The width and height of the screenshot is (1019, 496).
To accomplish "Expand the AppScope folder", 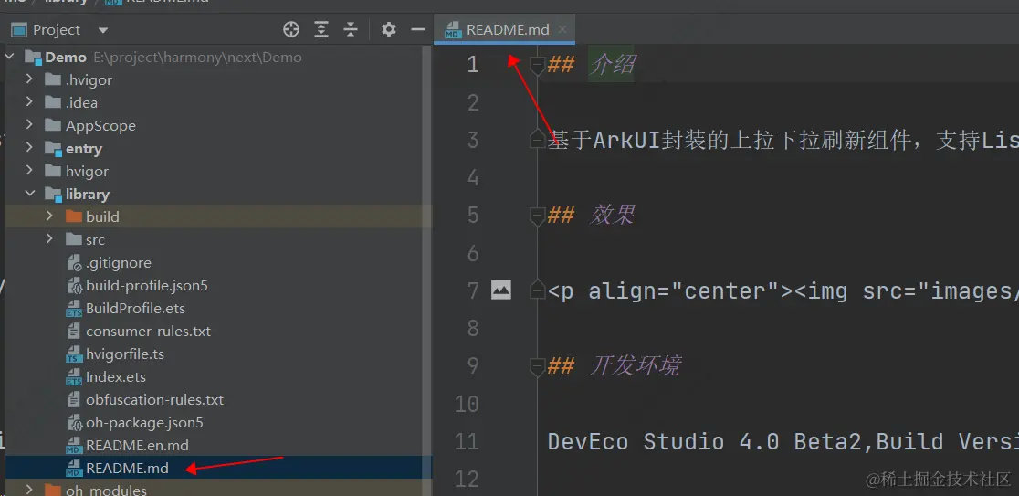I will [x=29, y=125].
